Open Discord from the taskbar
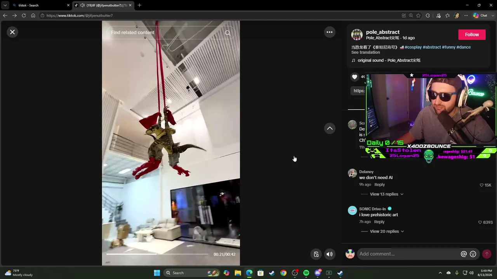The width and height of the screenshot is (497, 279). [318, 273]
